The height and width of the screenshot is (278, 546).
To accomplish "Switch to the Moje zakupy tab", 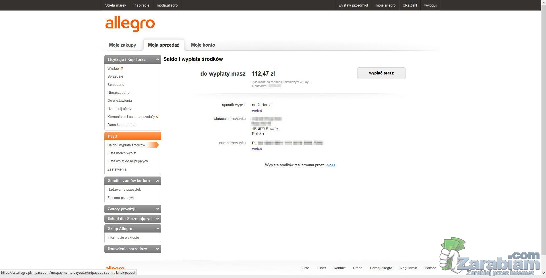I will tap(123, 45).
